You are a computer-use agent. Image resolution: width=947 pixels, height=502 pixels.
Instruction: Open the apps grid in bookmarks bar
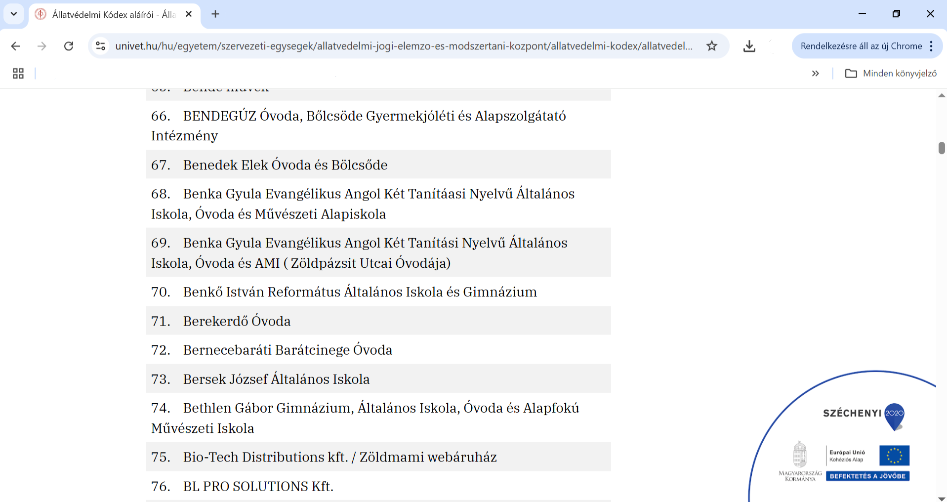(18, 74)
